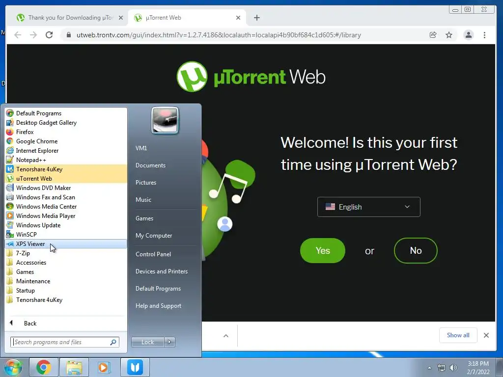Go Back to the main Start menu
Screen dimensions: 503x377
tap(66, 323)
